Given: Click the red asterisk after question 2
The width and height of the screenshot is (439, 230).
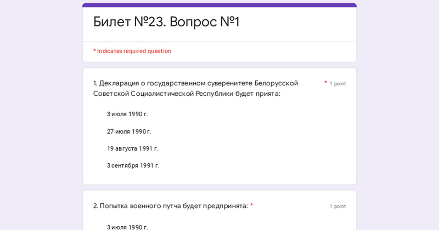Looking at the screenshot, I should 252,205.
